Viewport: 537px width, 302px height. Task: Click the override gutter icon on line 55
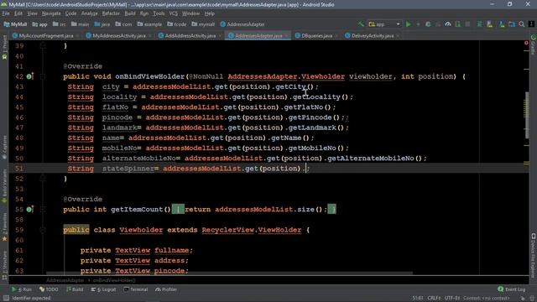click(30, 209)
